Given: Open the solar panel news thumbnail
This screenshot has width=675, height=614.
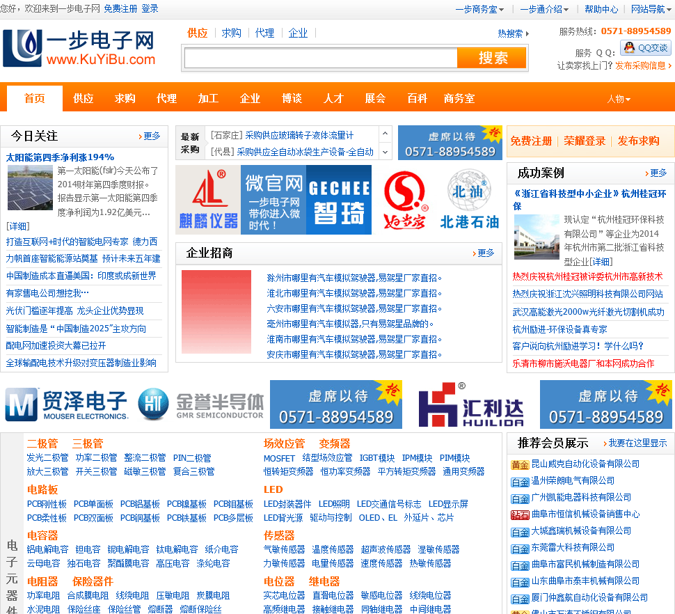Looking at the screenshot, I should [30, 188].
